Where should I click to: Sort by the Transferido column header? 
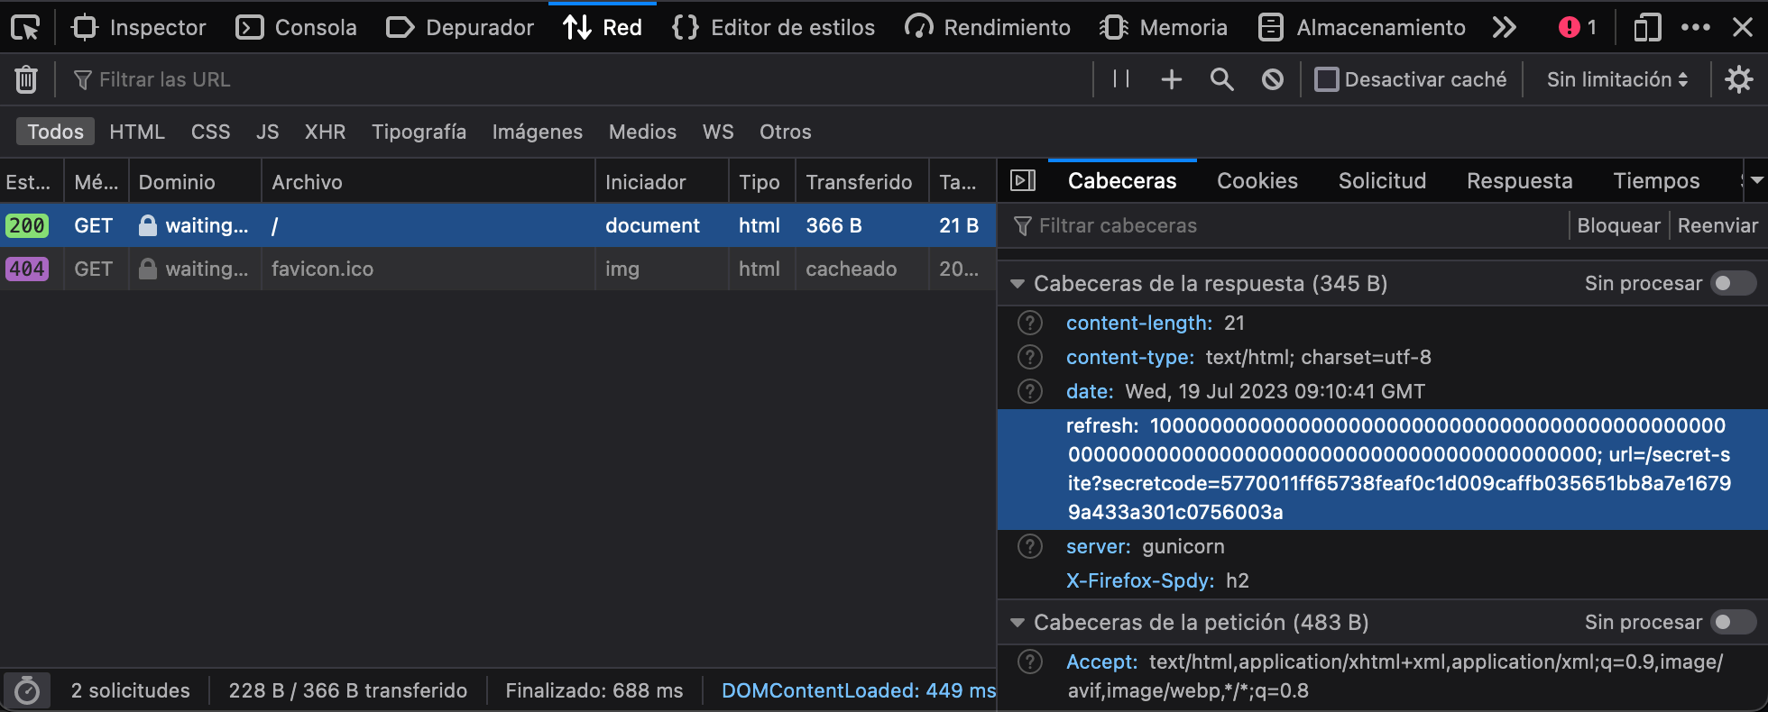(861, 182)
